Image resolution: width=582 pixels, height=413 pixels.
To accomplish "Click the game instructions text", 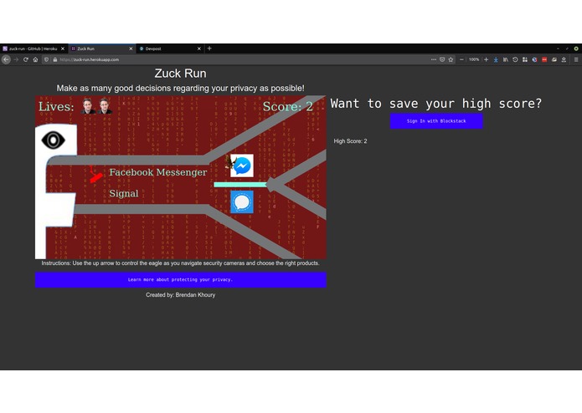I will 180,263.
